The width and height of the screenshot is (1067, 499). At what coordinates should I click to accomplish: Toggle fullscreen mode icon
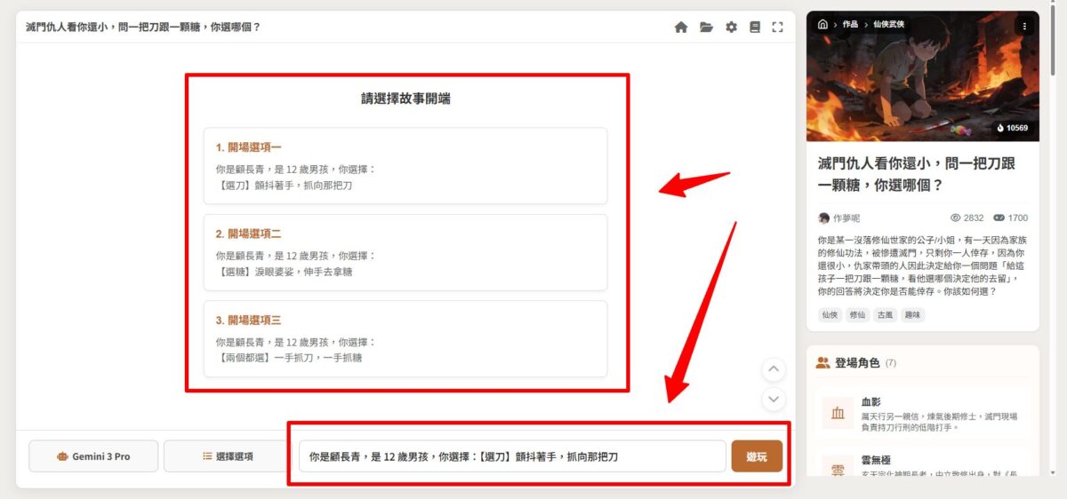(777, 28)
